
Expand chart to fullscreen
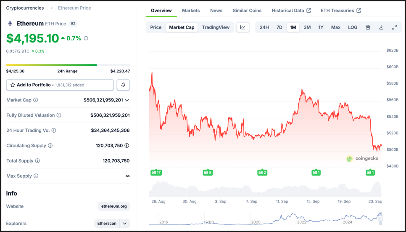coord(394,27)
